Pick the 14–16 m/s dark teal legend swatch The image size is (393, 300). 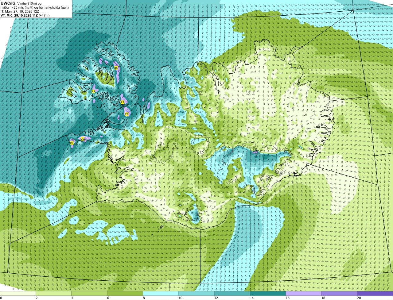pos(268,293)
